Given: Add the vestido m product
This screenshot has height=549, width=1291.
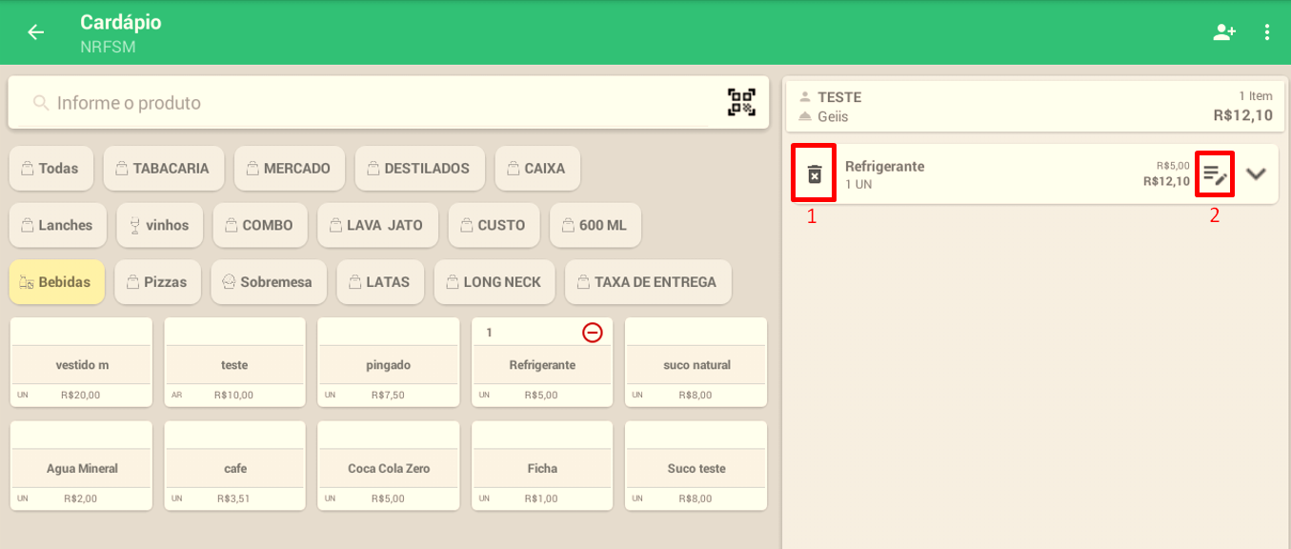Looking at the screenshot, I should (81, 362).
